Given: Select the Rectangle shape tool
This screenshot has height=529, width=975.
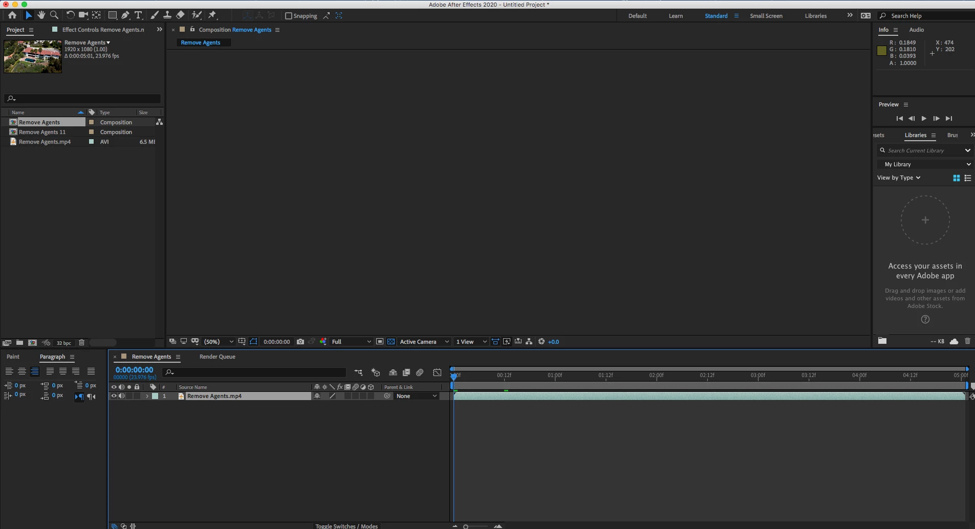Looking at the screenshot, I should [x=112, y=15].
